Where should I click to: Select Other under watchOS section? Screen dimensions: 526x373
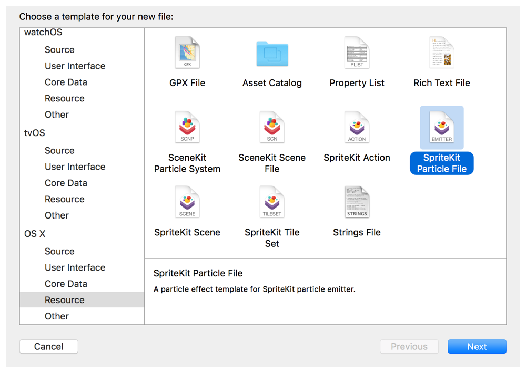coord(57,115)
